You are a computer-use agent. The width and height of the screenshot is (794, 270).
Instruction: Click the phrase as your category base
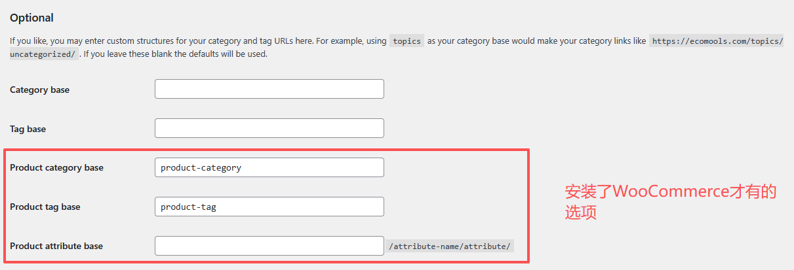pos(469,41)
